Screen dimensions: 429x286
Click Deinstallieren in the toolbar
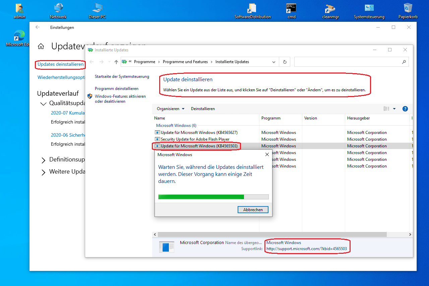(203, 109)
